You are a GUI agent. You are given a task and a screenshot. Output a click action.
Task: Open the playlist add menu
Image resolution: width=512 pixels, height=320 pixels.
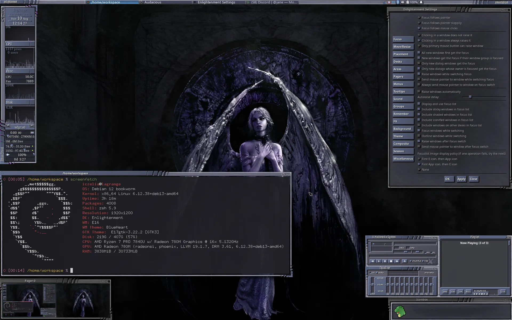[445, 292]
